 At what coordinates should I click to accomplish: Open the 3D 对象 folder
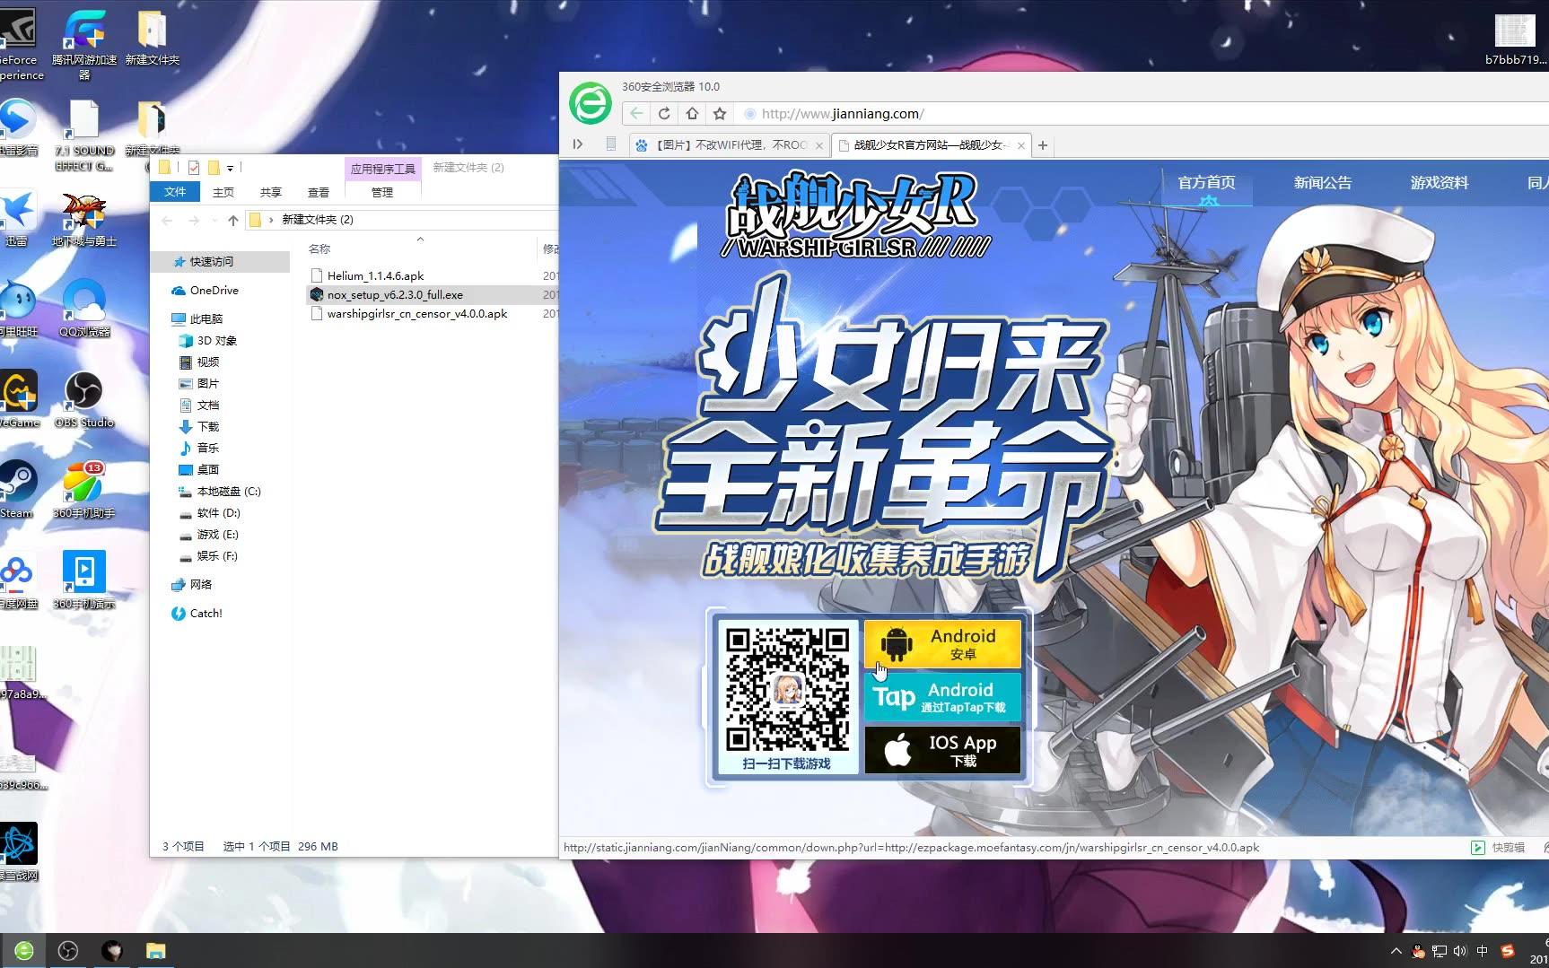[217, 341]
